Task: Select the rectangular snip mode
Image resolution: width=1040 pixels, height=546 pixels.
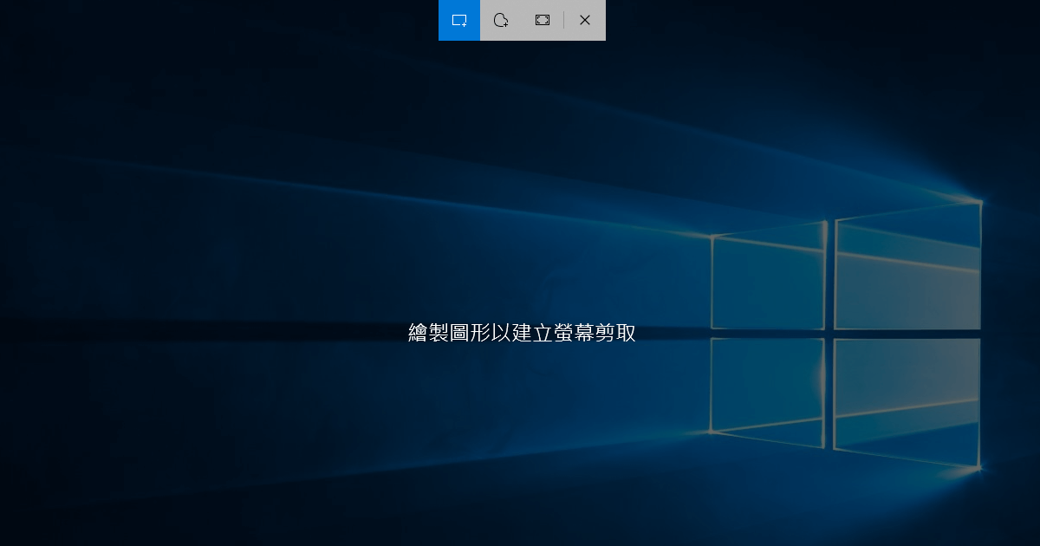Action: [459, 20]
